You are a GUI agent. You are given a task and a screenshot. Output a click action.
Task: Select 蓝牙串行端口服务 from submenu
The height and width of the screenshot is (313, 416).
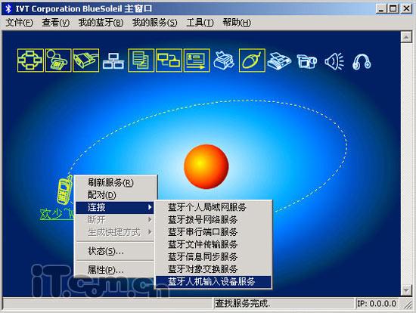[213, 232]
